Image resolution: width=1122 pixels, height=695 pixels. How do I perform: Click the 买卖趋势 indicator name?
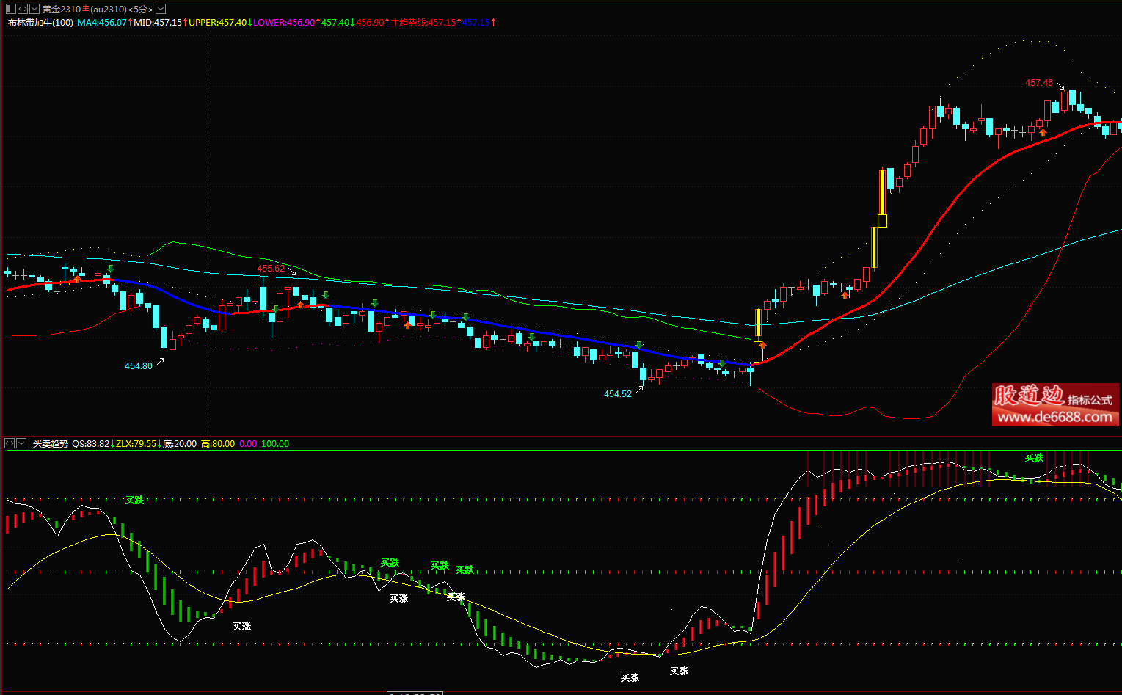pos(51,444)
